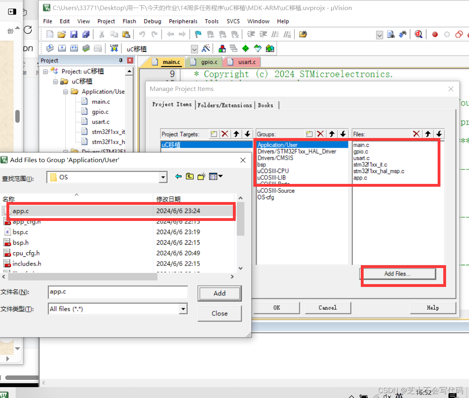The image size is (469, 398).
Task: Collapse the Application/User tree node
Action: (x=65, y=91)
